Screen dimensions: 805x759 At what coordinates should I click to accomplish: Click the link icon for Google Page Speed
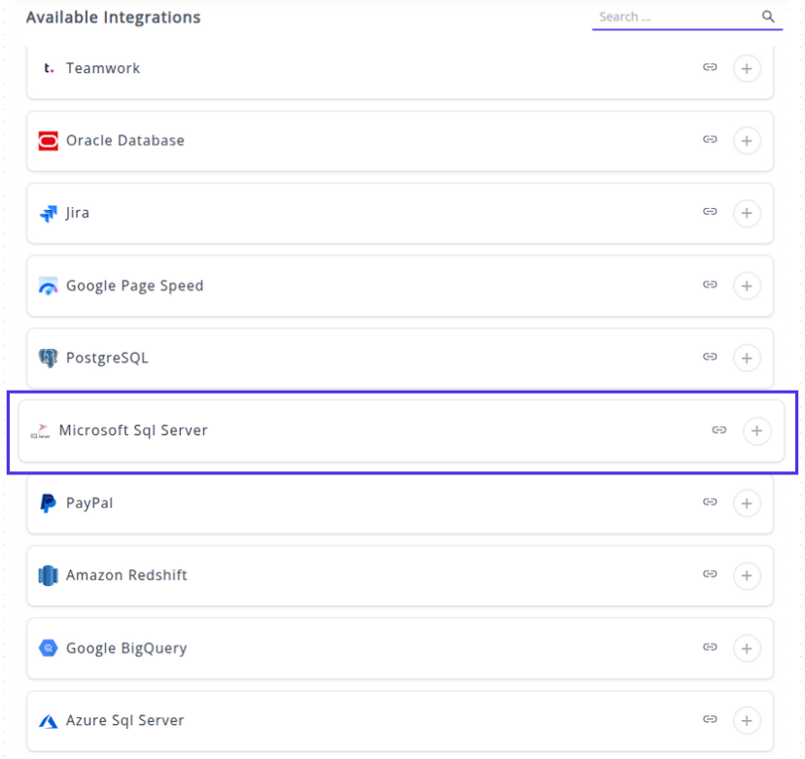click(x=710, y=286)
